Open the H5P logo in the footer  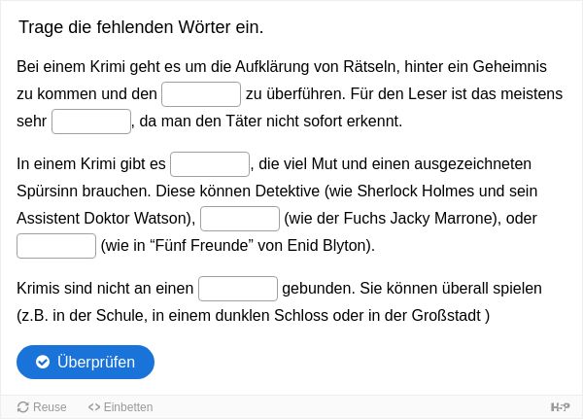tap(560, 407)
